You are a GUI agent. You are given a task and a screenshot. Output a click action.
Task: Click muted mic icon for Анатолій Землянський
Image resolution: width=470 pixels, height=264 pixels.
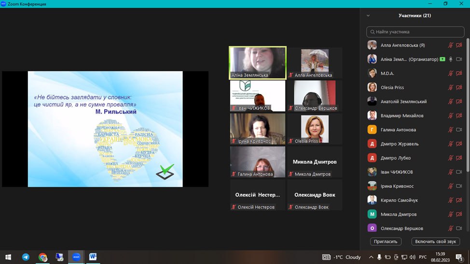pos(451,102)
